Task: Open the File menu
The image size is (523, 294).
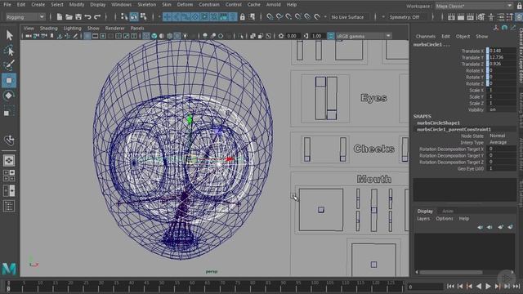Action: point(7,5)
